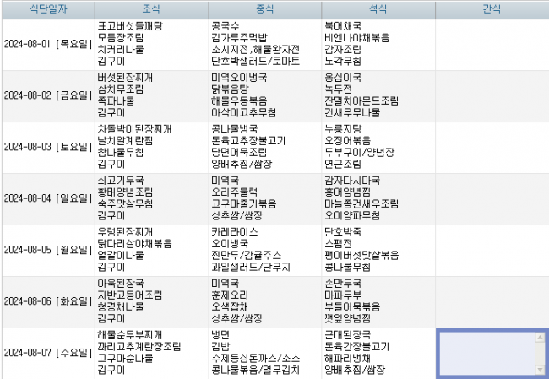Click the dinner cell starting with 누룽지탕
The height and width of the screenshot is (379, 549).
point(378,147)
